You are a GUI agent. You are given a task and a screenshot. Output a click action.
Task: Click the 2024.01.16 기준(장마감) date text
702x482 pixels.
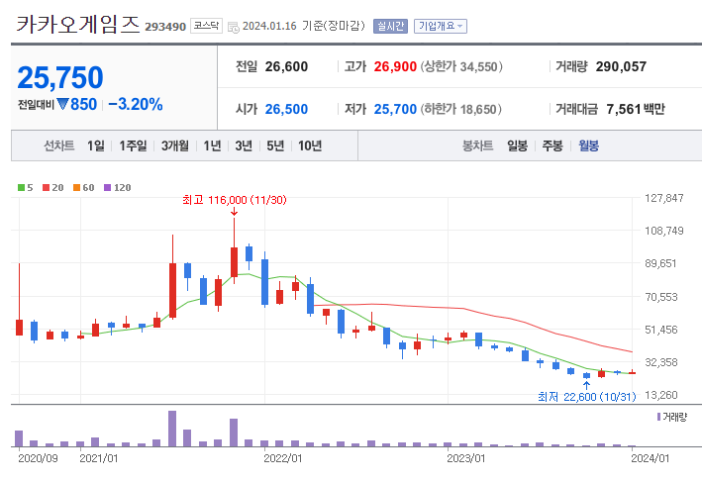304,26
